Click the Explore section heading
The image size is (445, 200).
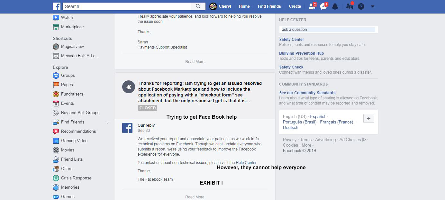60,68
